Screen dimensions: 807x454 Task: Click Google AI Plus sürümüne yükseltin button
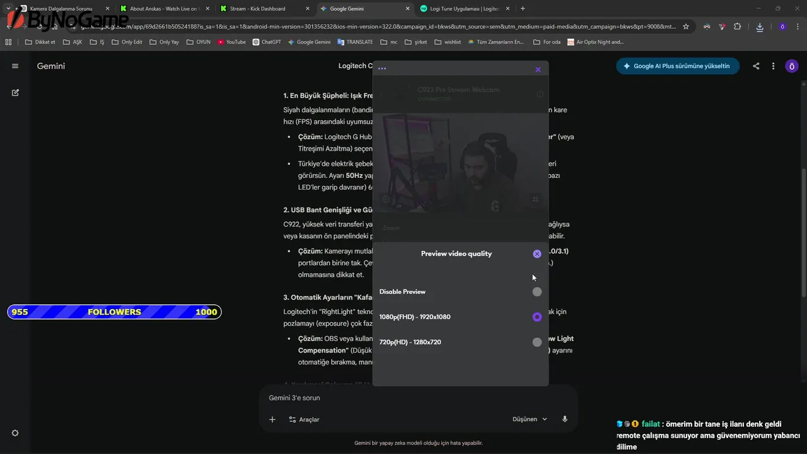678,66
